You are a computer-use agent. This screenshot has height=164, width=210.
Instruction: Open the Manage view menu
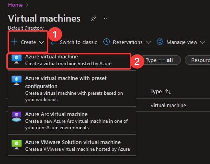pyautogui.click(x=181, y=42)
